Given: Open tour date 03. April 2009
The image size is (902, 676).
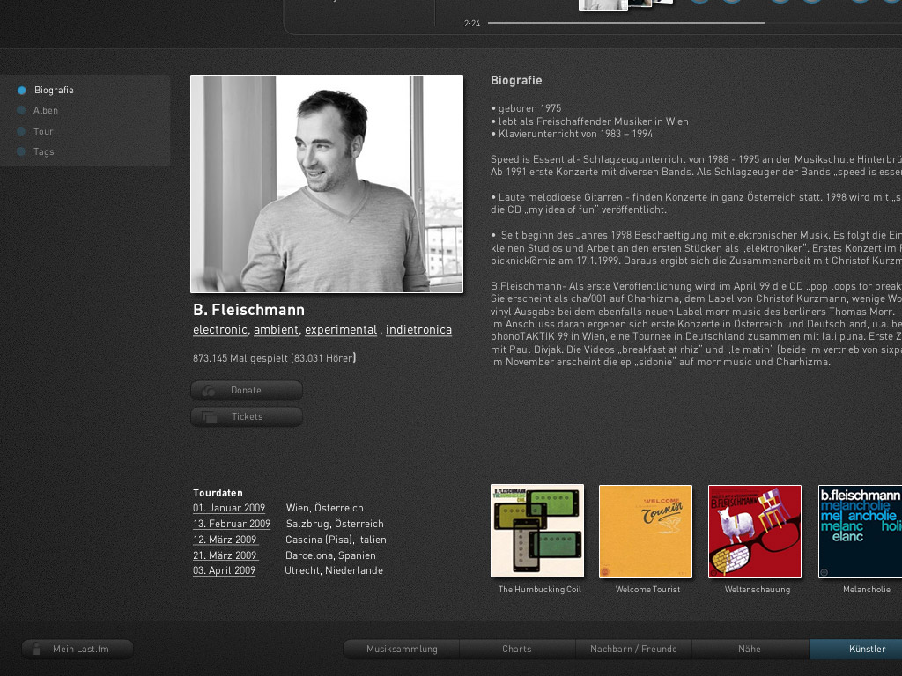Looking at the screenshot, I should (x=225, y=570).
